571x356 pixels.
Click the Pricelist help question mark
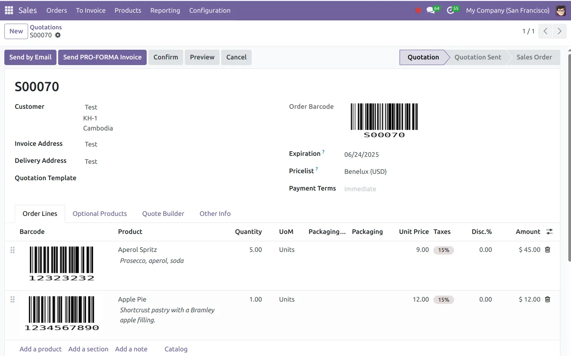(317, 169)
